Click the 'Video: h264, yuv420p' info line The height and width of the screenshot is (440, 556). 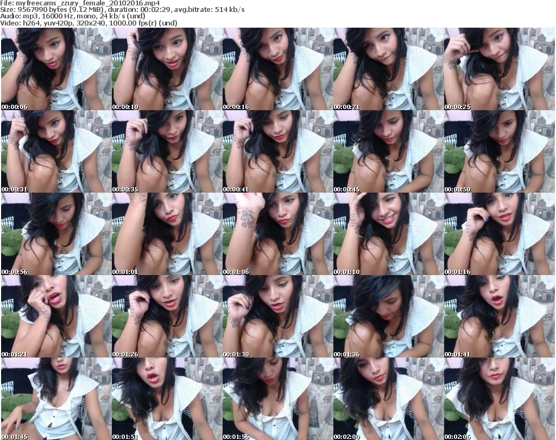(x=89, y=23)
